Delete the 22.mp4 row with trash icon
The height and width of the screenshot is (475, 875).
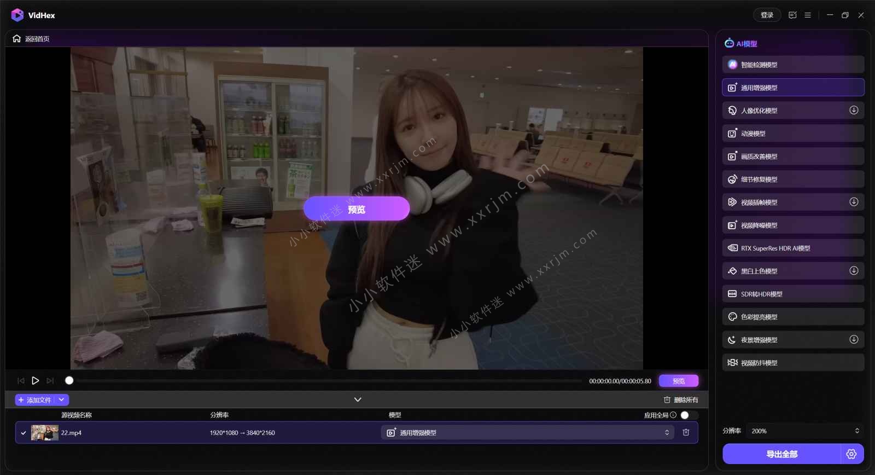coord(686,433)
